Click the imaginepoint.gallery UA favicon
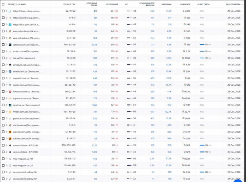 10,172
